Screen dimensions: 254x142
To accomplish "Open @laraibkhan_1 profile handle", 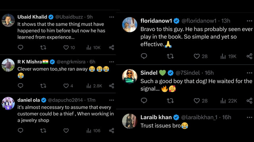I will (x=199, y=117).
